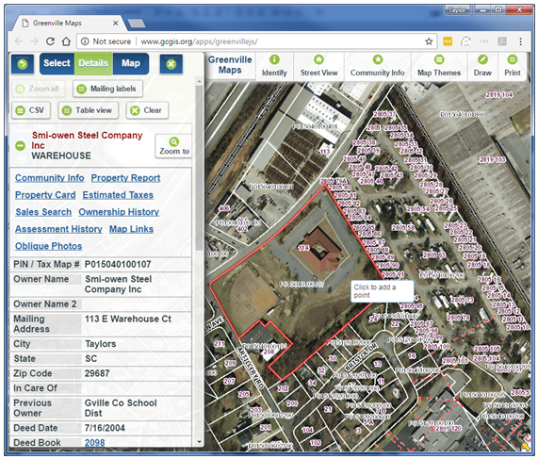
Task: Click the mailing address 113 E Warehouse Ct
Action: [x=128, y=319]
